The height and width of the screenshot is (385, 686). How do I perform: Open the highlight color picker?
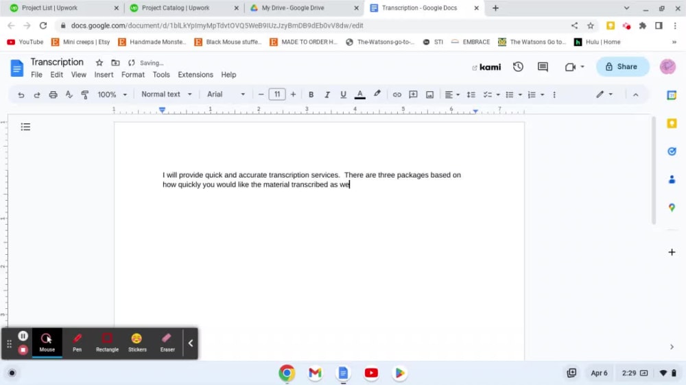(x=377, y=94)
